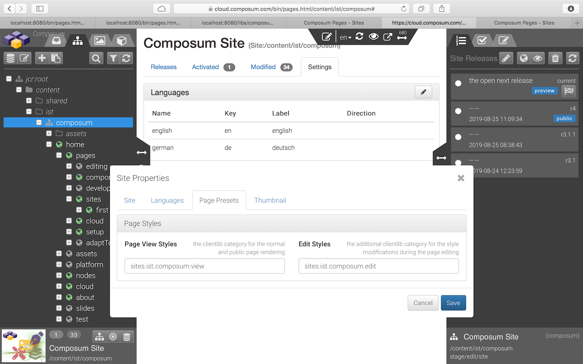Collapse the home page node

[49, 144]
